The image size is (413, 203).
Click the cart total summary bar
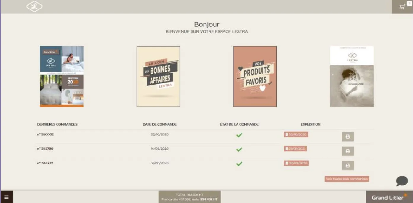click(189, 197)
